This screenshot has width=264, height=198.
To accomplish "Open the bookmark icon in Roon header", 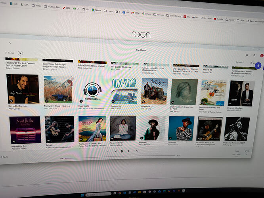I will (x=247, y=55).
